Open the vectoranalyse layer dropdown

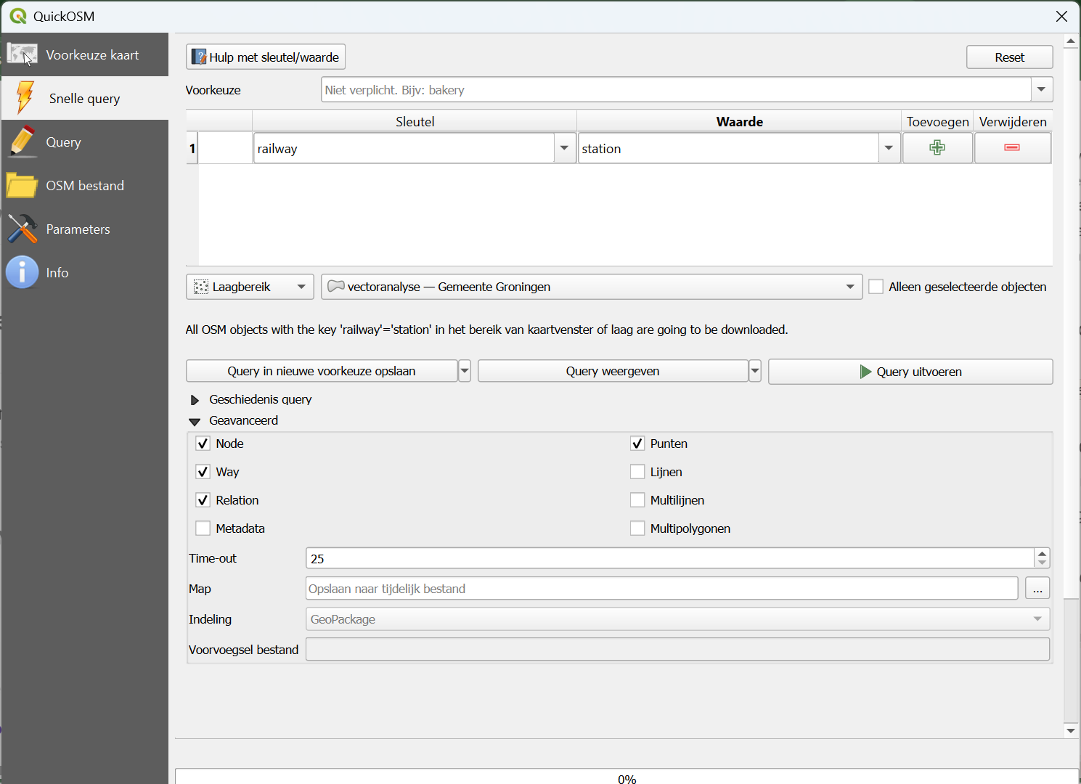591,287
